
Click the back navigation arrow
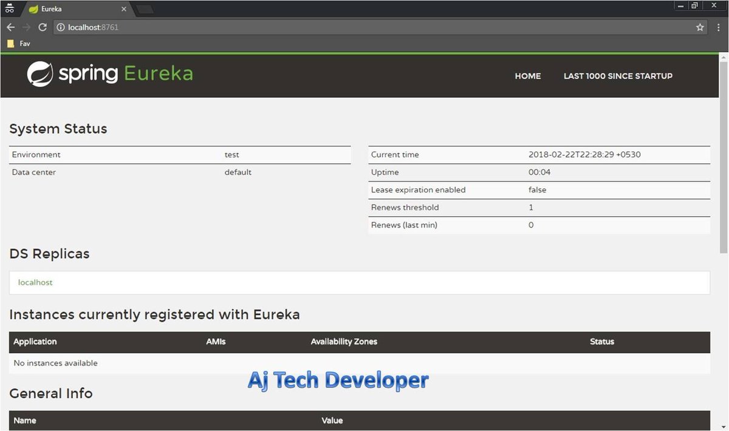[x=10, y=27]
